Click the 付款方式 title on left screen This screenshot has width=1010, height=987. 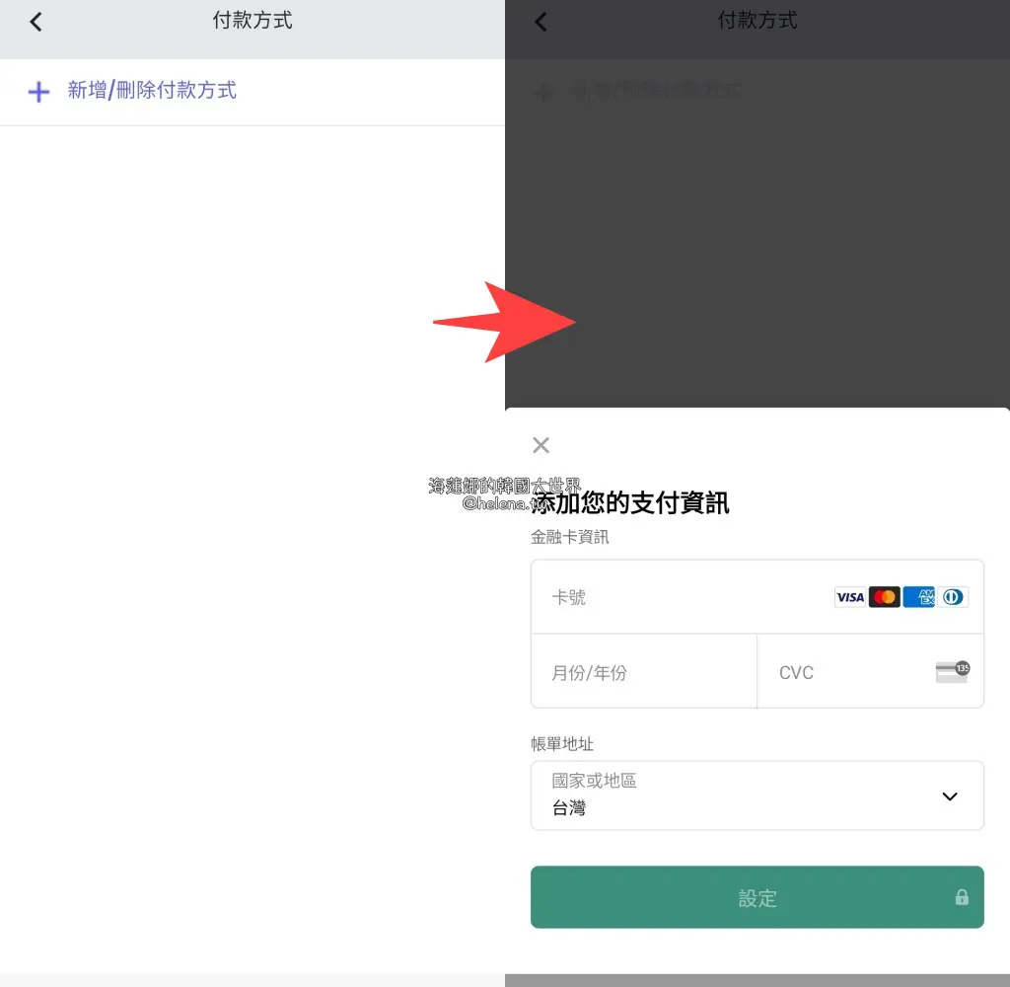(252, 21)
